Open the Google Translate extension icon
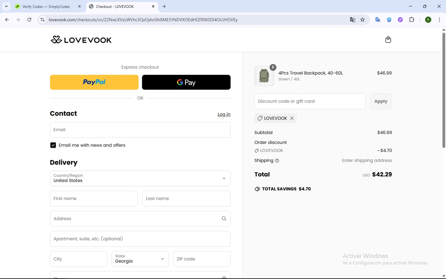 pyautogui.click(x=378, y=20)
